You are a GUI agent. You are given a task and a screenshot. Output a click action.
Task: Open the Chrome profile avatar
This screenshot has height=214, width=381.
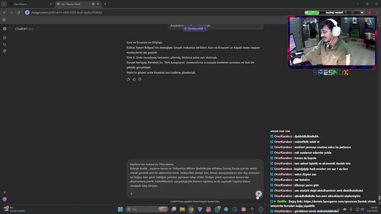tap(369, 12)
